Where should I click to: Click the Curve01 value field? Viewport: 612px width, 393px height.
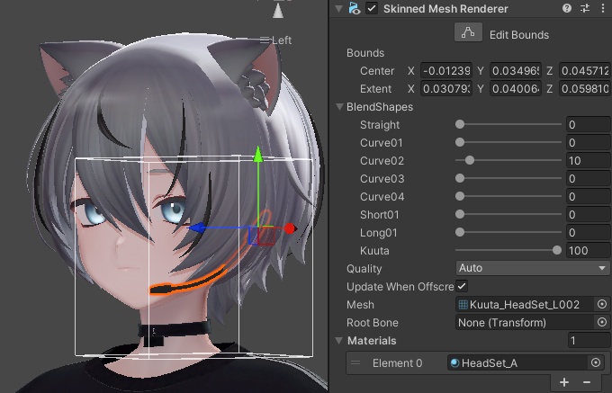coord(589,142)
